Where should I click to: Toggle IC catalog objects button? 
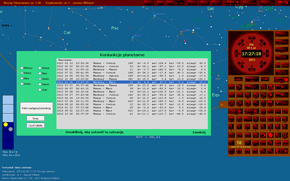(248, 95)
